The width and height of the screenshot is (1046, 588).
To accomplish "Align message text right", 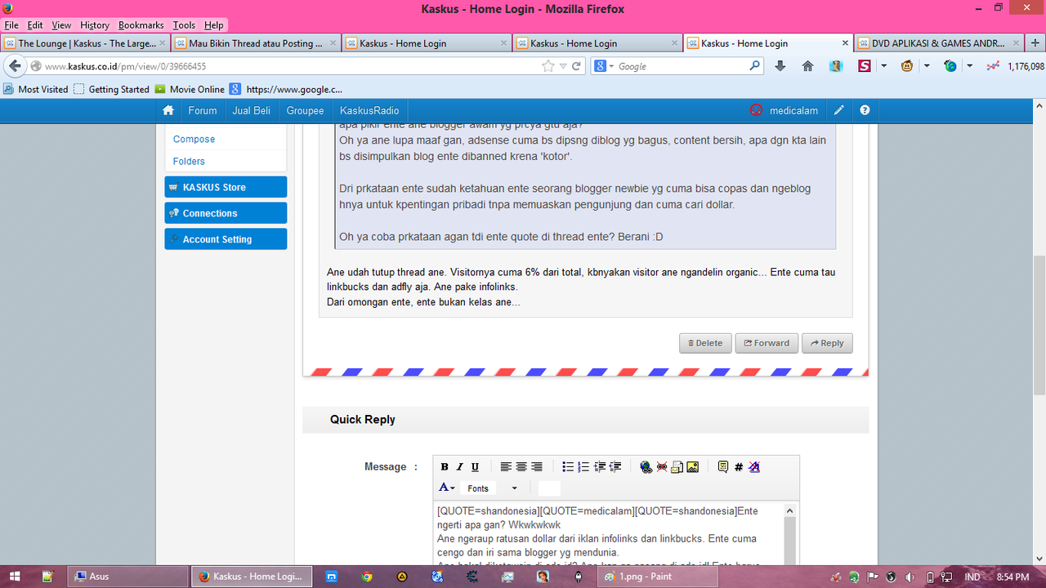I will tap(537, 467).
